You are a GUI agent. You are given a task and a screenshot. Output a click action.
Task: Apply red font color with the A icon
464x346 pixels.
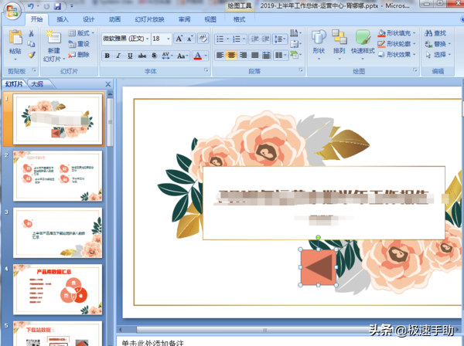pos(198,56)
